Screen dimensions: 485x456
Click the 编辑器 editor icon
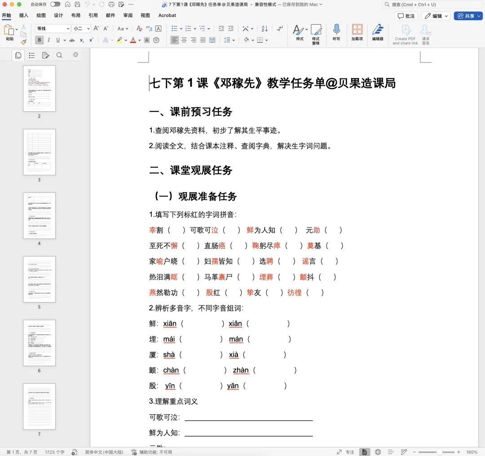378,32
